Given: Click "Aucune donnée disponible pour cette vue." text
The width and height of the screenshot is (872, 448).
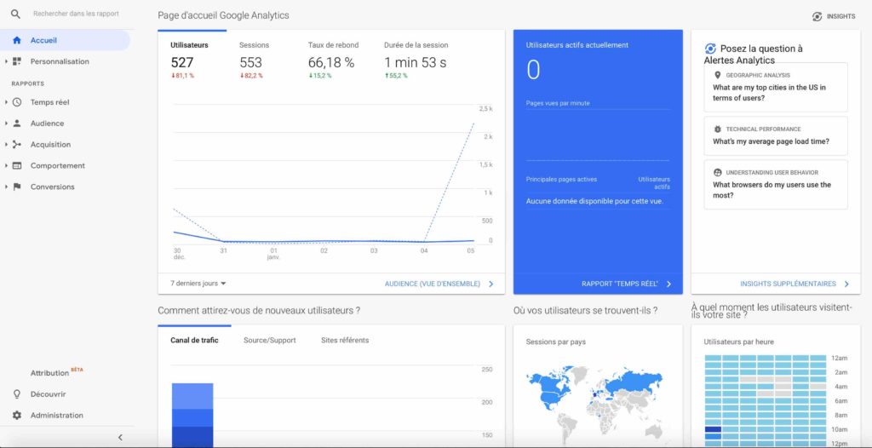Looking at the screenshot, I should click(594, 202).
